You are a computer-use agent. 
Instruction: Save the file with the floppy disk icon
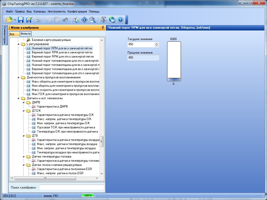21,20
